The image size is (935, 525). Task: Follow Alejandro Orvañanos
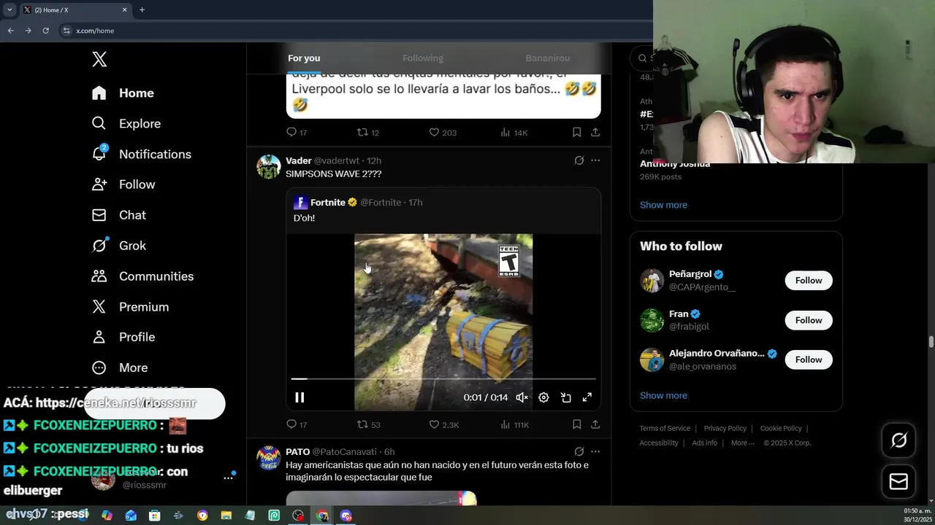809,359
